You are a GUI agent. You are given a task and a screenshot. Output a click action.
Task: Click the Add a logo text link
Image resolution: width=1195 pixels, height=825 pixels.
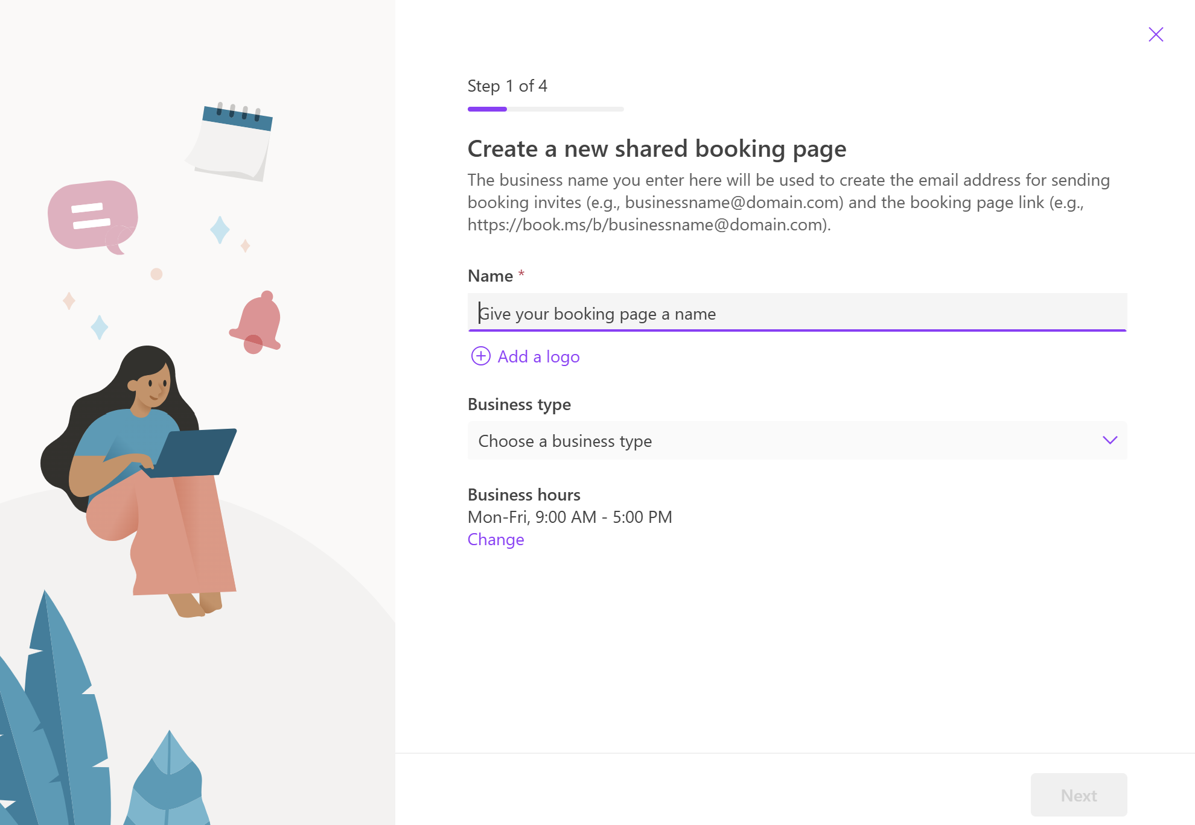click(538, 357)
